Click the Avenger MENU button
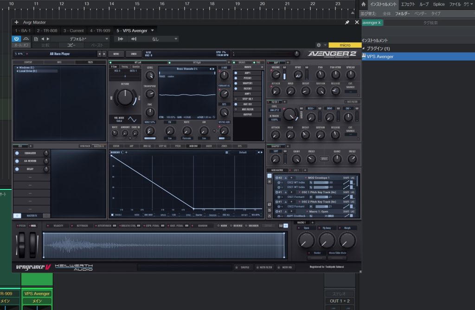Viewport: 475px width, 310px height. point(116,54)
